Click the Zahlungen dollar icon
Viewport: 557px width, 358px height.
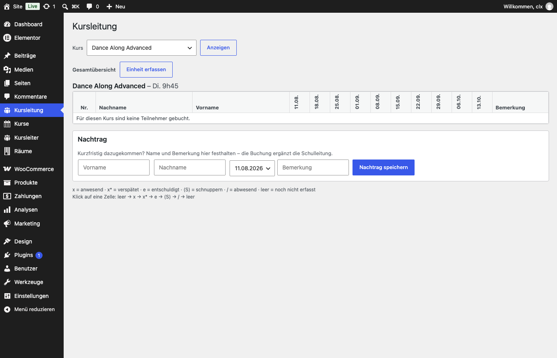pyautogui.click(x=7, y=196)
